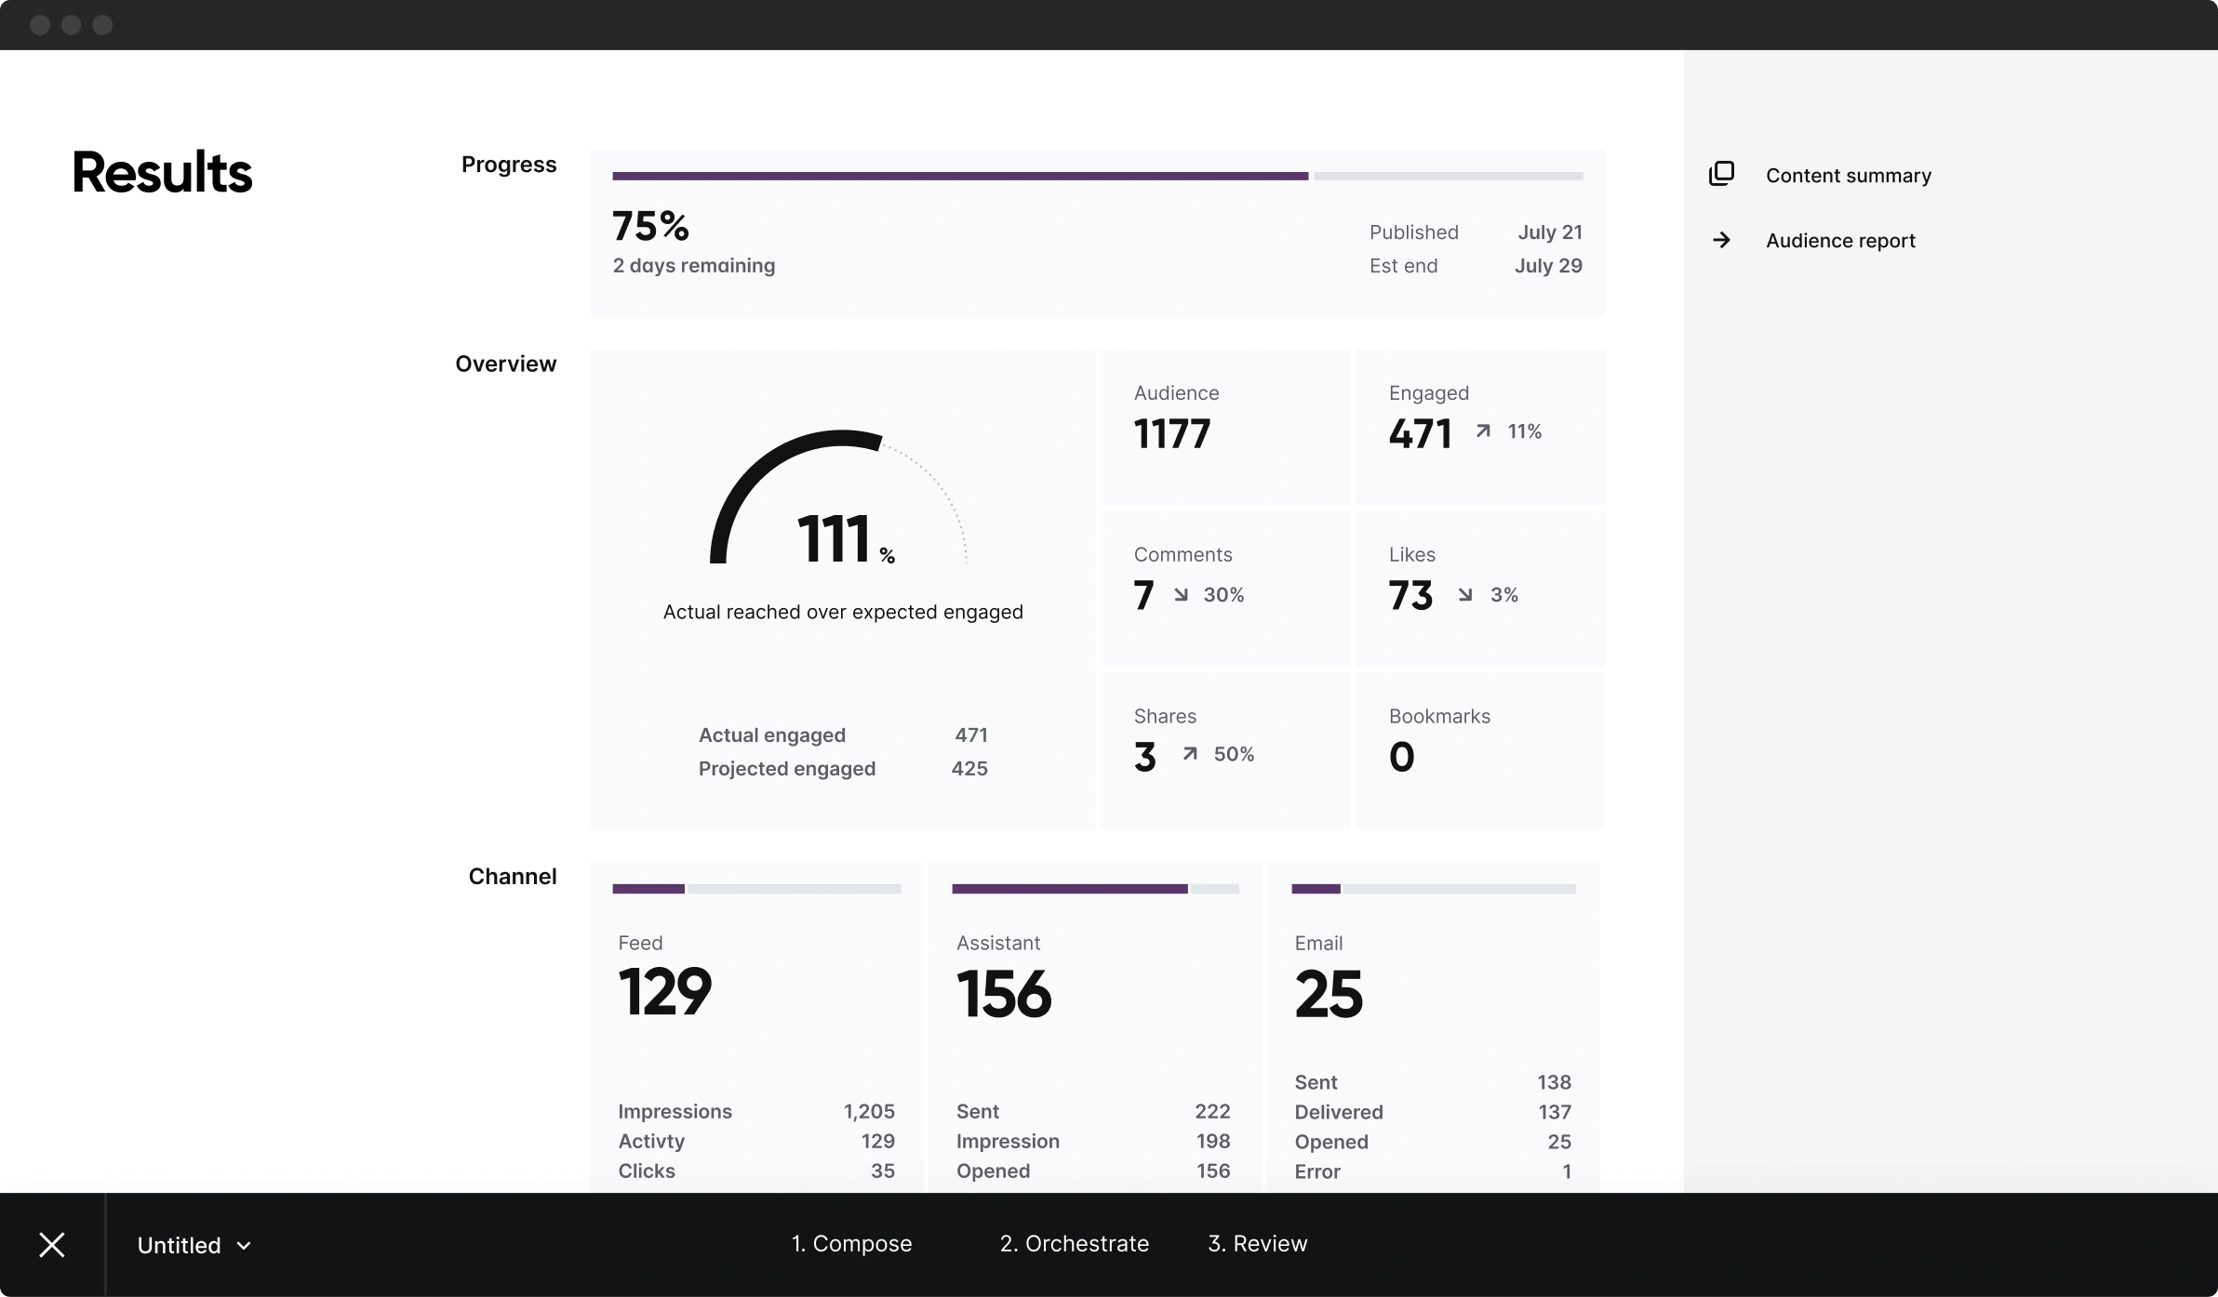This screenshot has width=2218, height=1297.
Task: Click the Likes 3% change value
Action: tap(1503, 594)
